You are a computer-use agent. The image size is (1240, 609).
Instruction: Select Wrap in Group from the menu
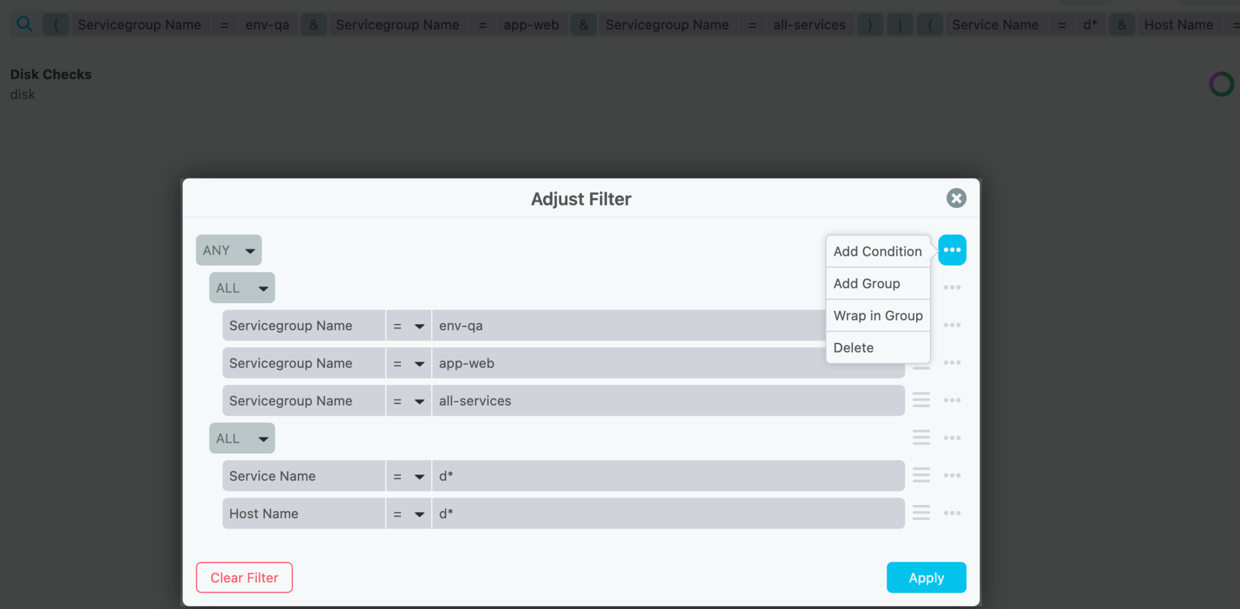point(877,315)
